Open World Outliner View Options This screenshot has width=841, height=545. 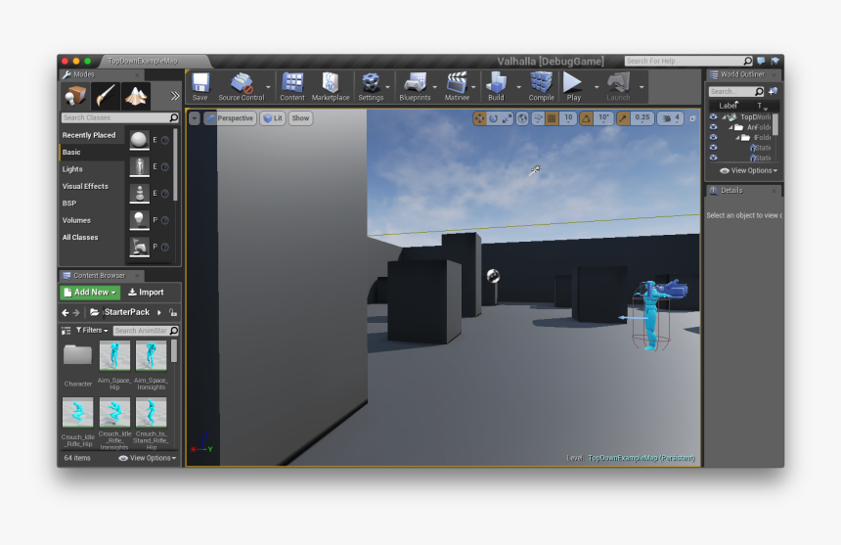coord(749,170)
